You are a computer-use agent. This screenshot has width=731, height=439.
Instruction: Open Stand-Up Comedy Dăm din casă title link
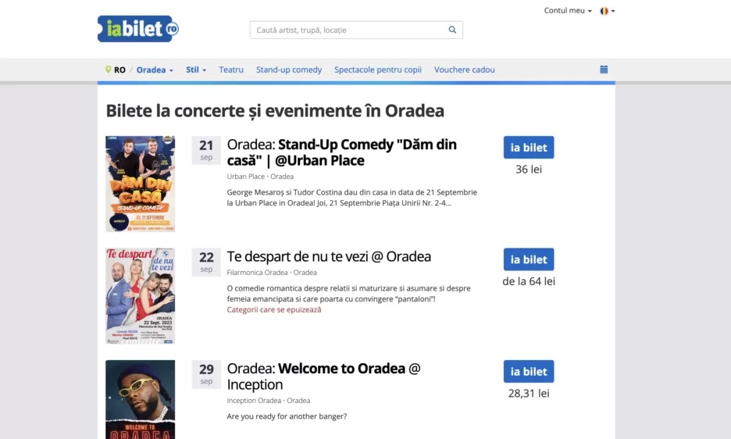(341, 152)
